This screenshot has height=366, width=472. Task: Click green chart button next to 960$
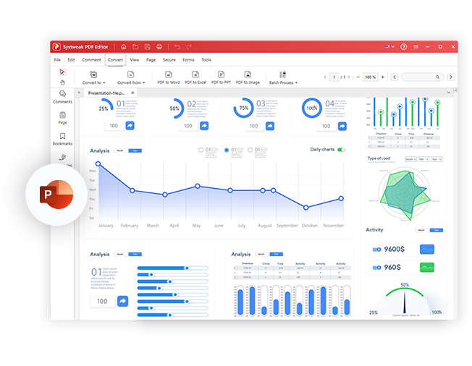tap(427, 267)
